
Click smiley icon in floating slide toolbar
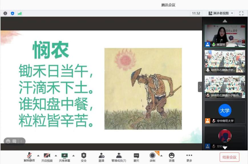(8, 141)
